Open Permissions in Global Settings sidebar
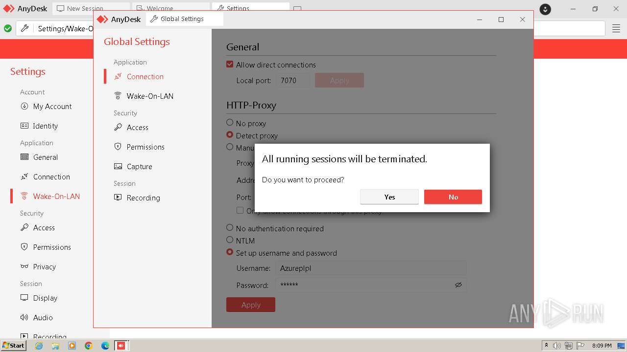This screenshot has width=627, height=352. pyautogui.click(x=145, y=147)
